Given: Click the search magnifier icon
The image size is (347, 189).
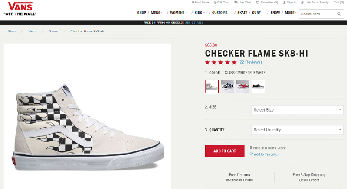Looking at the screenshot, I should click(340, 14).
